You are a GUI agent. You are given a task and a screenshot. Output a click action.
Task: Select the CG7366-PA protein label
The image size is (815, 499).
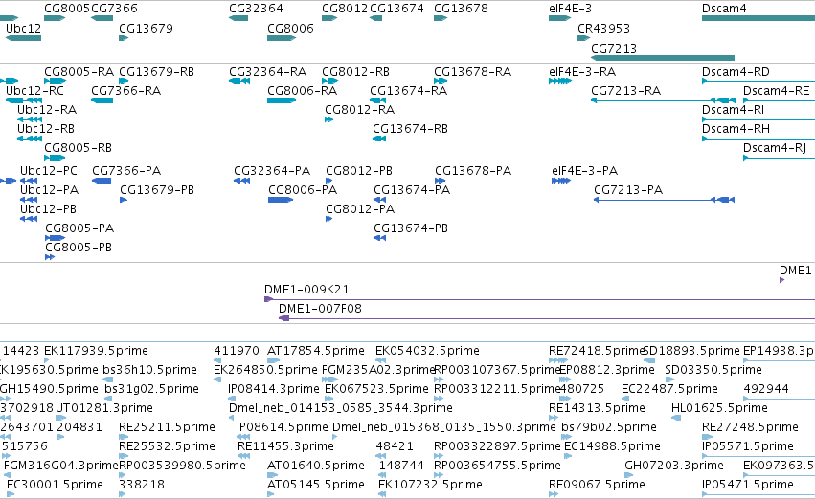pyautogui.click(x=126, y=171)
